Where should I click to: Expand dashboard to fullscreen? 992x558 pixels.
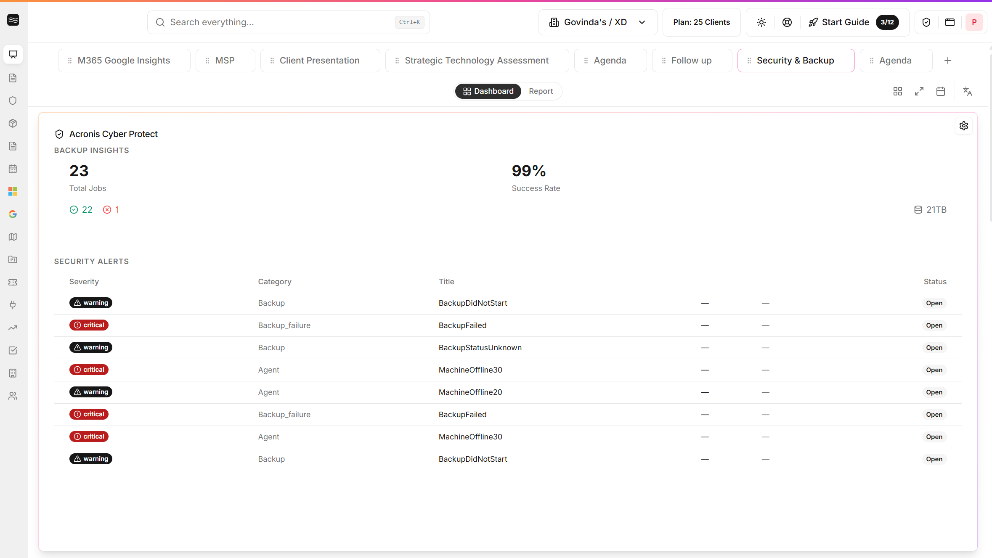(919, 91)
